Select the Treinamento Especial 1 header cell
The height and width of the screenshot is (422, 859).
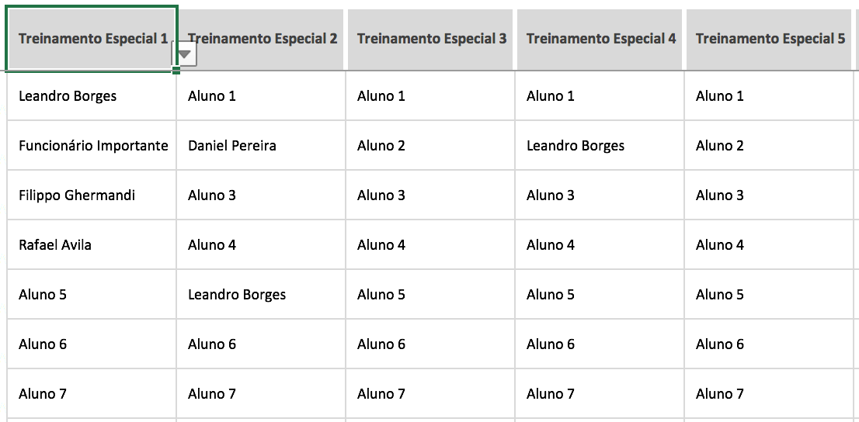(x=92, y=39)
